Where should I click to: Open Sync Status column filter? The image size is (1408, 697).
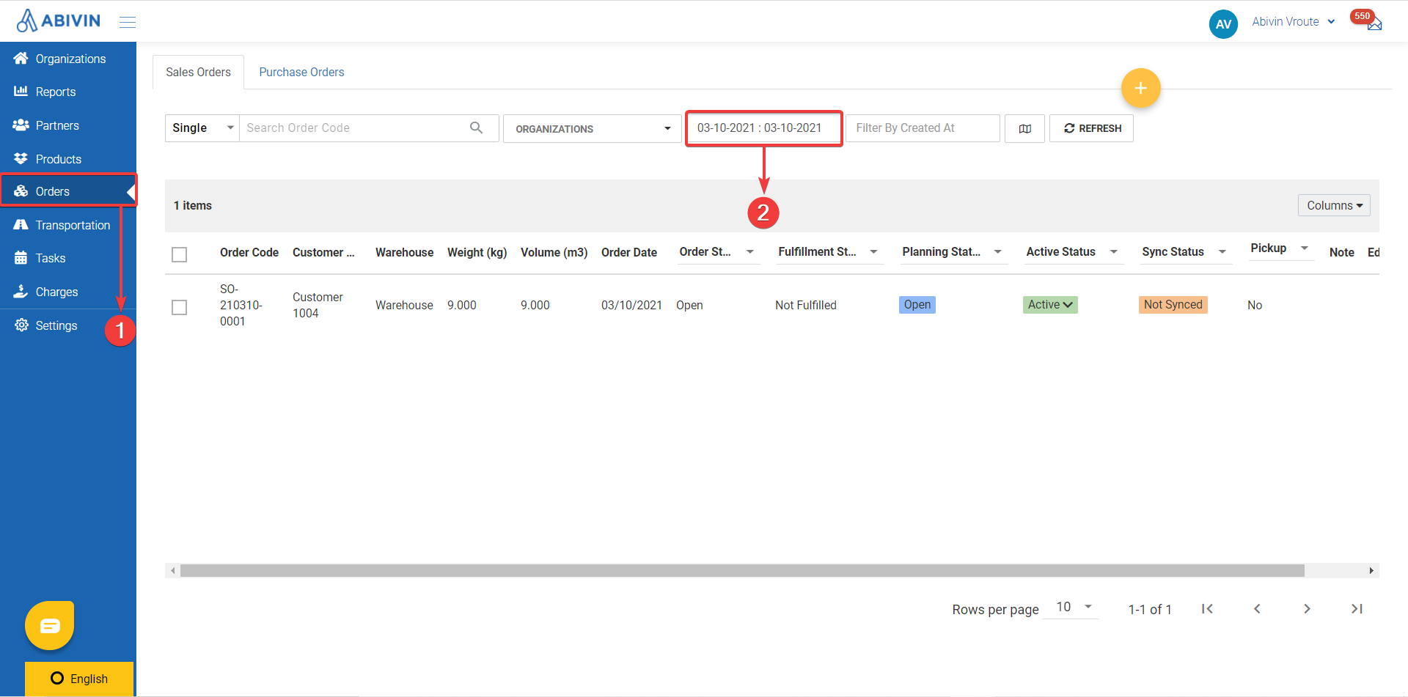tap(1222, 251)
